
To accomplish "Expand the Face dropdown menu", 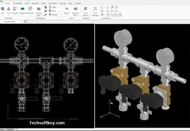I will [58, 11].
